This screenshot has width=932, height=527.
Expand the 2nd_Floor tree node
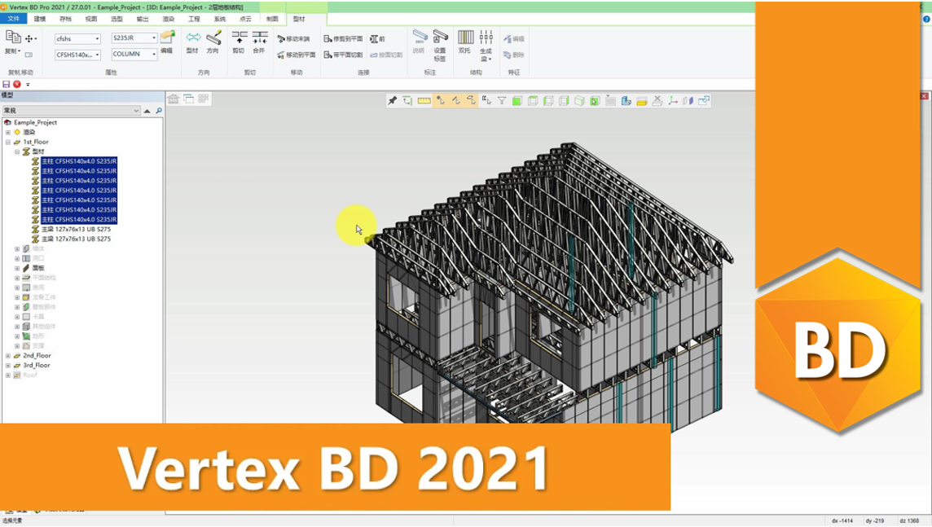[7, 356]
